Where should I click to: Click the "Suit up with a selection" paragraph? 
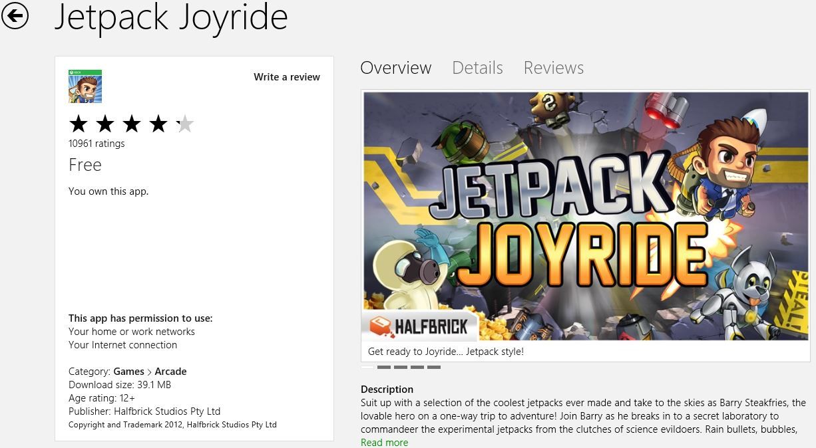click(x=584, y=416)
